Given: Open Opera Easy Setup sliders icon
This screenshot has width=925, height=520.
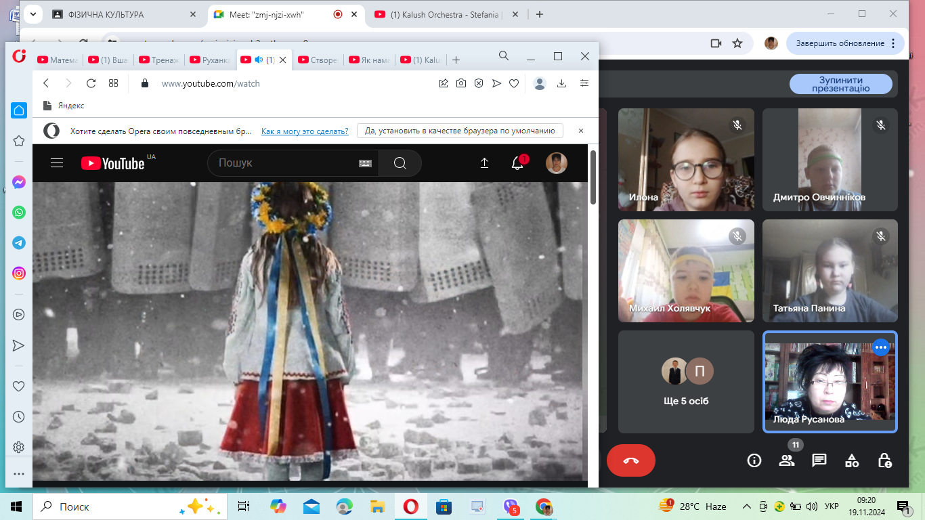Looking at the screenshot, I should pos(584,83).
